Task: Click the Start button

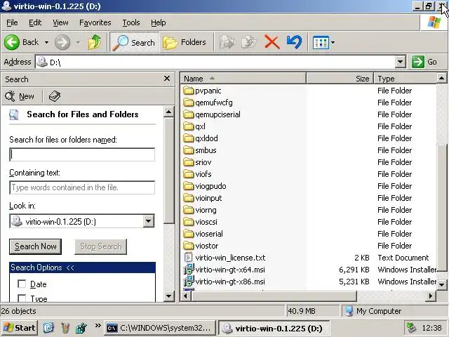Action: click(20, 328)
